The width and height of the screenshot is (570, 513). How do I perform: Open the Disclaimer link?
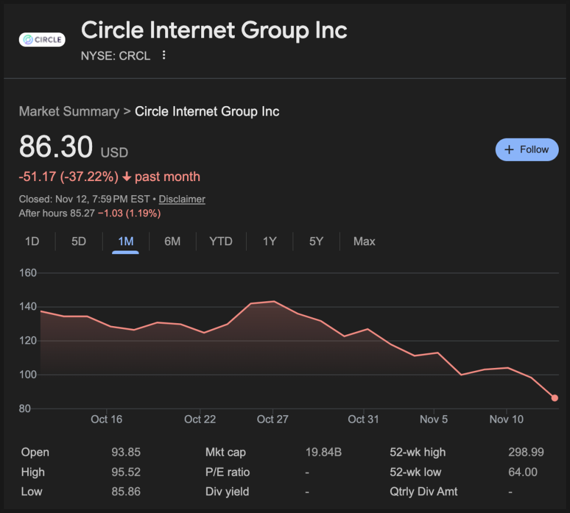(182, 199)
